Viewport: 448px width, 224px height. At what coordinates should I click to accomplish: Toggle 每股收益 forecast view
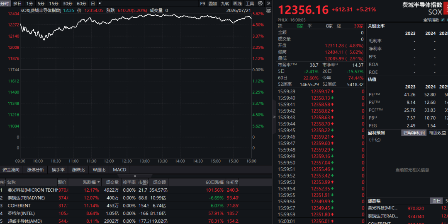tap(438, 132)
